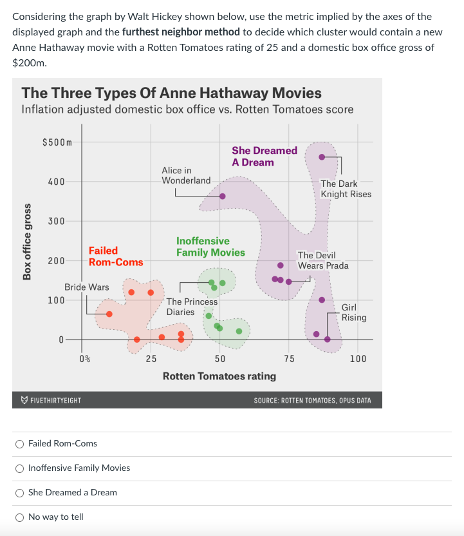This screenshot has height=536, width=464.
Task: Select the Alice in Wonderland data point
Action: click(222, 195)
